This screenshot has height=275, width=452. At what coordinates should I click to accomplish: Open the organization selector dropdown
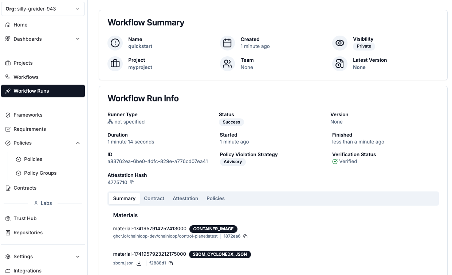tap(43, 9)
